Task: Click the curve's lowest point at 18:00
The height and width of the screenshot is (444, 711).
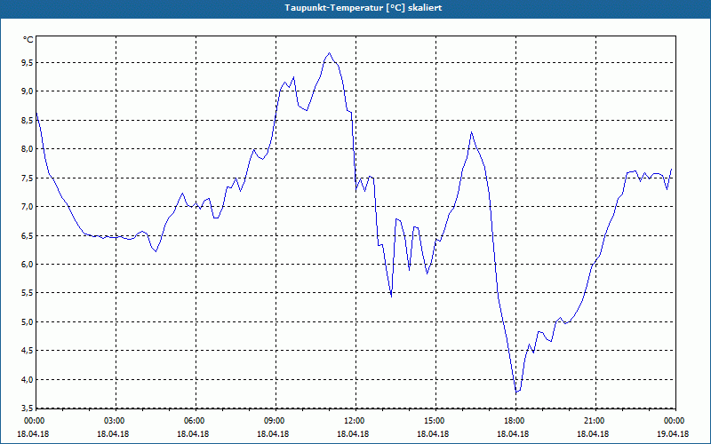Action: coord(516,392)
